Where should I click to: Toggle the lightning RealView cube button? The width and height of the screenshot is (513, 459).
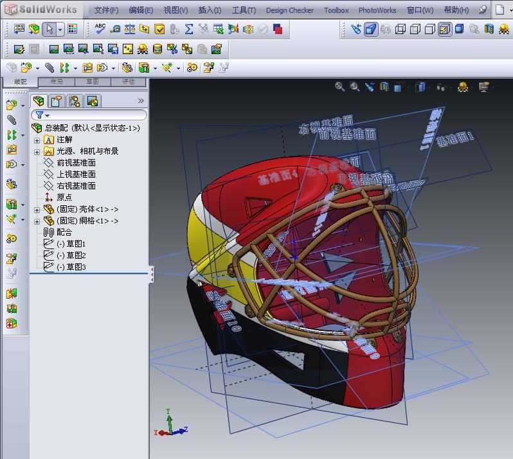(445, 29)
